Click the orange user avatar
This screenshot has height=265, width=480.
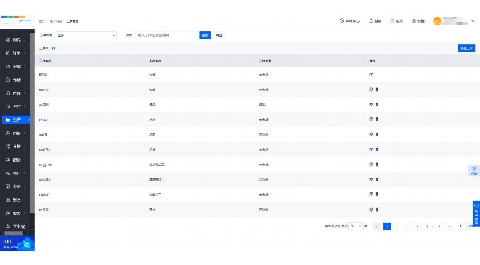[x=437, y=21]
